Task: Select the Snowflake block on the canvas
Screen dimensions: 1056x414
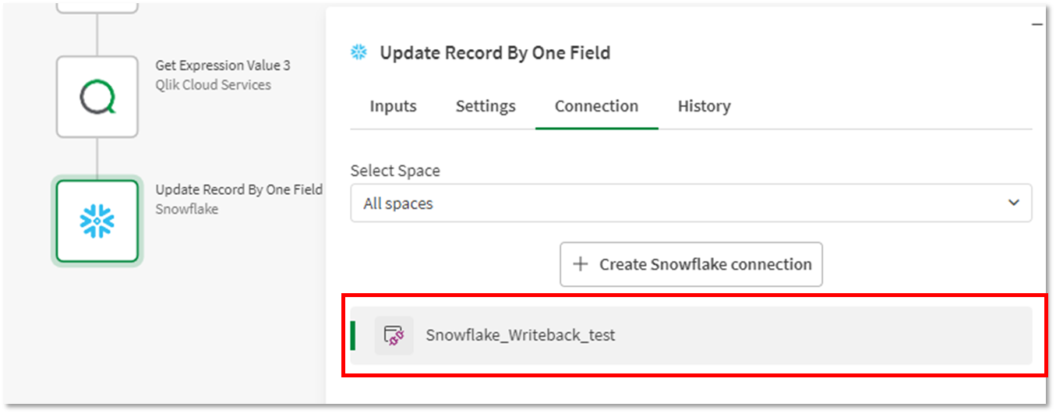Action: coord(97,222)
